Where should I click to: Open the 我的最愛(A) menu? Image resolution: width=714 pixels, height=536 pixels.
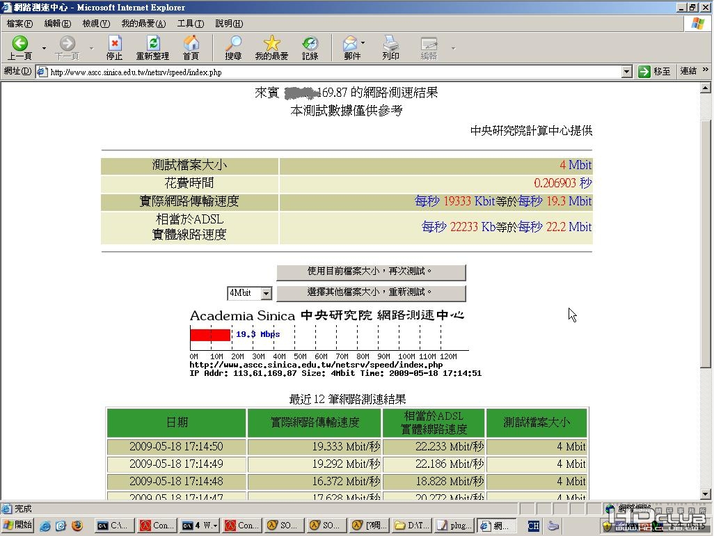click(x=143, y=23)
